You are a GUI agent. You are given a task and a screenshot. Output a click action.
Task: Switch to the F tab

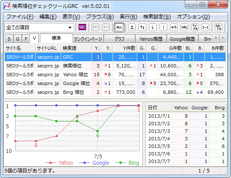(26, 39)
